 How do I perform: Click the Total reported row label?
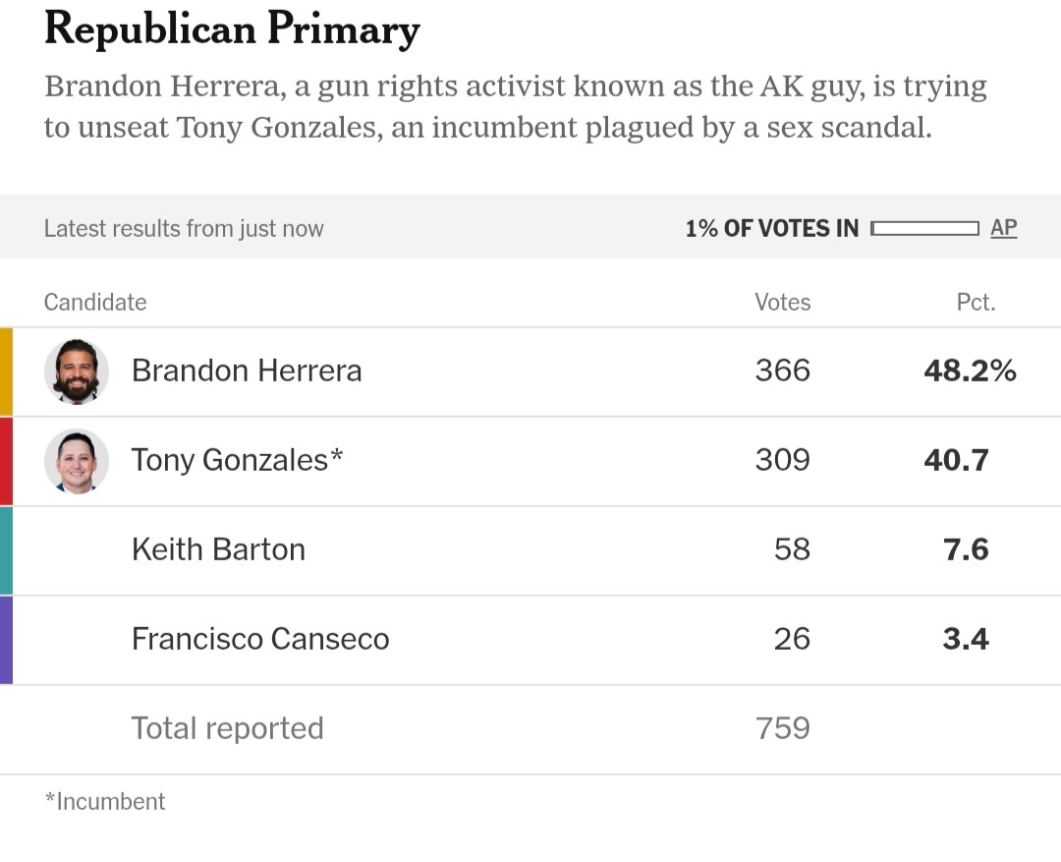(228, 728)
